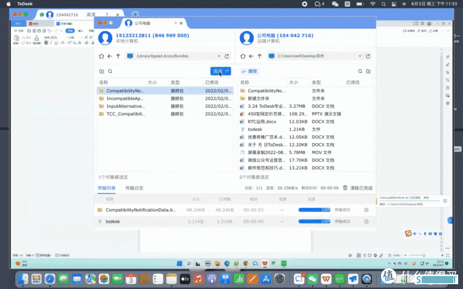Open ToDesk menu in macOS menu bar
Viewport: 463px width, 289px height.
tap(25, 4)
